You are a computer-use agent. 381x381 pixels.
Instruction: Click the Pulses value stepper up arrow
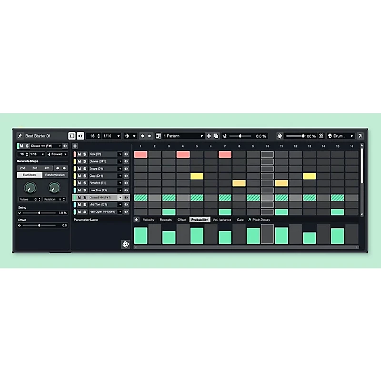[x=40, y=197]
